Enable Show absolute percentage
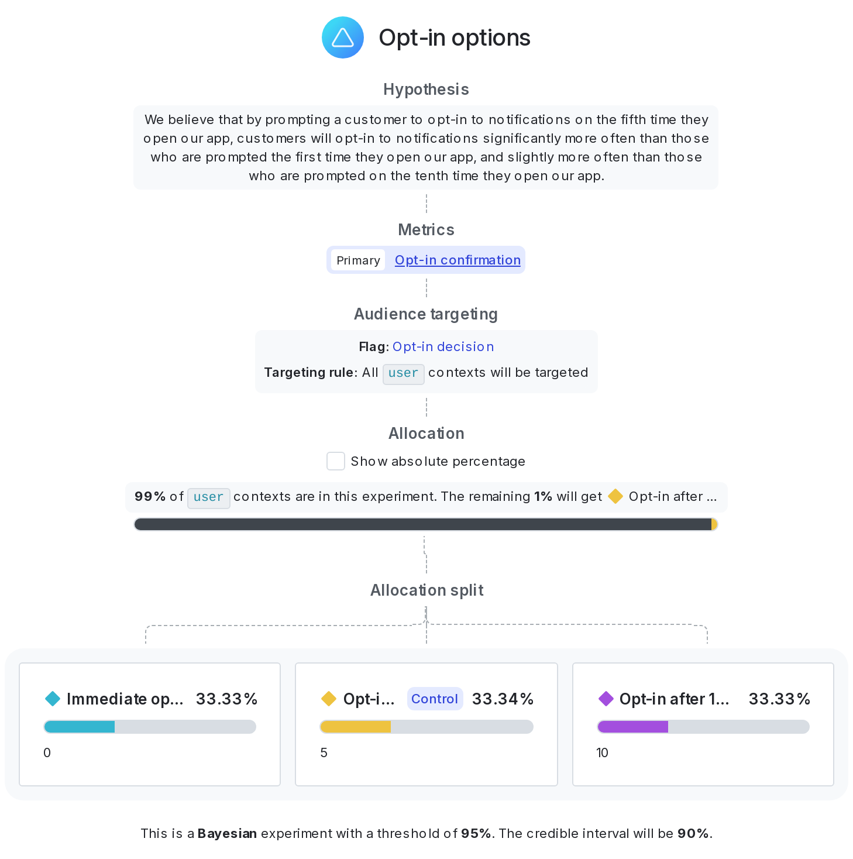The image size is (853, 859). coord(336,461)
